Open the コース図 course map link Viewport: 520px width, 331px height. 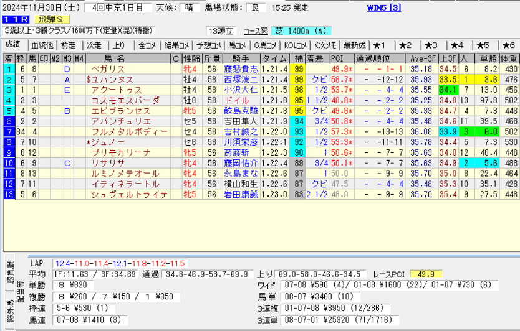click(256, 30)
